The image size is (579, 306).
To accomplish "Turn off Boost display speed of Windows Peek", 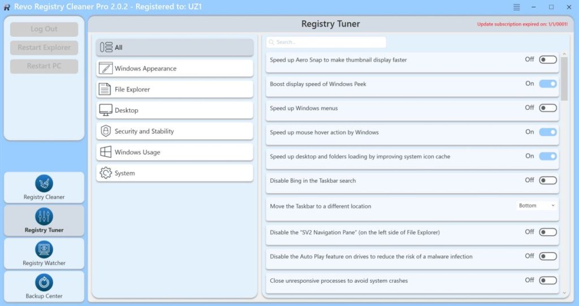I will [x=547, y=84].
